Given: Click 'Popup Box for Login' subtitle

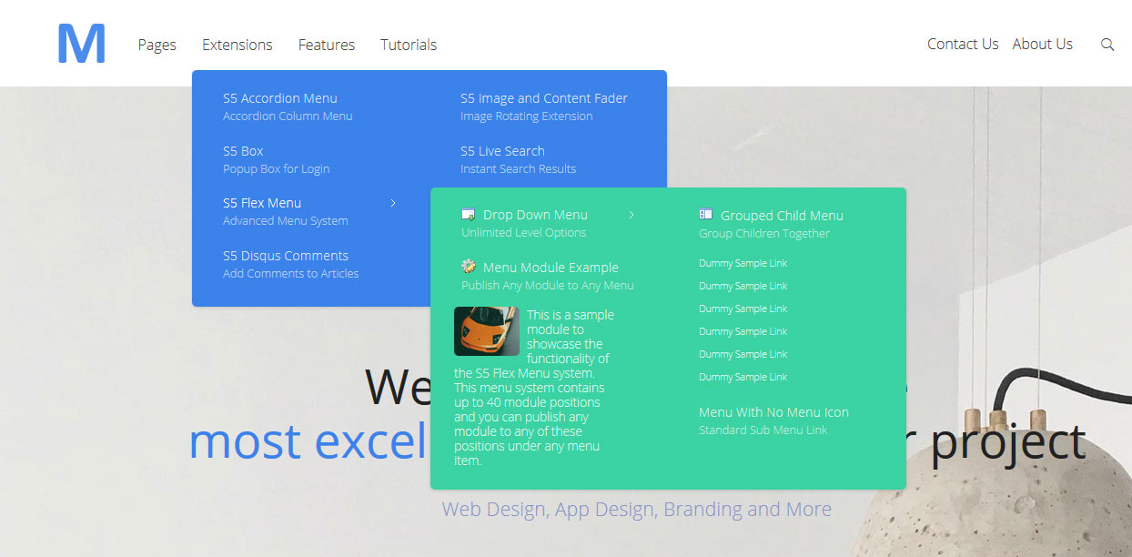Looking at the screenshot, I should click(x=277, y=169).
